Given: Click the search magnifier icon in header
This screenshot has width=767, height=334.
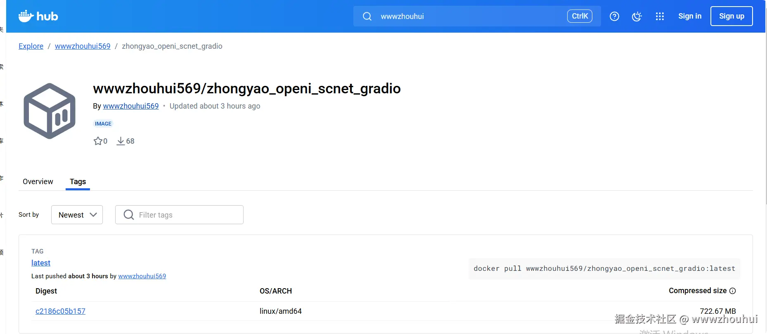Looking at the screenshot, I should coord(367,16).
